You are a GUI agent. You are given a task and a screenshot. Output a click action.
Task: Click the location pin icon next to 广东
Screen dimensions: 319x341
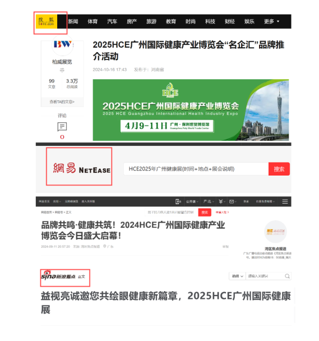105,246
